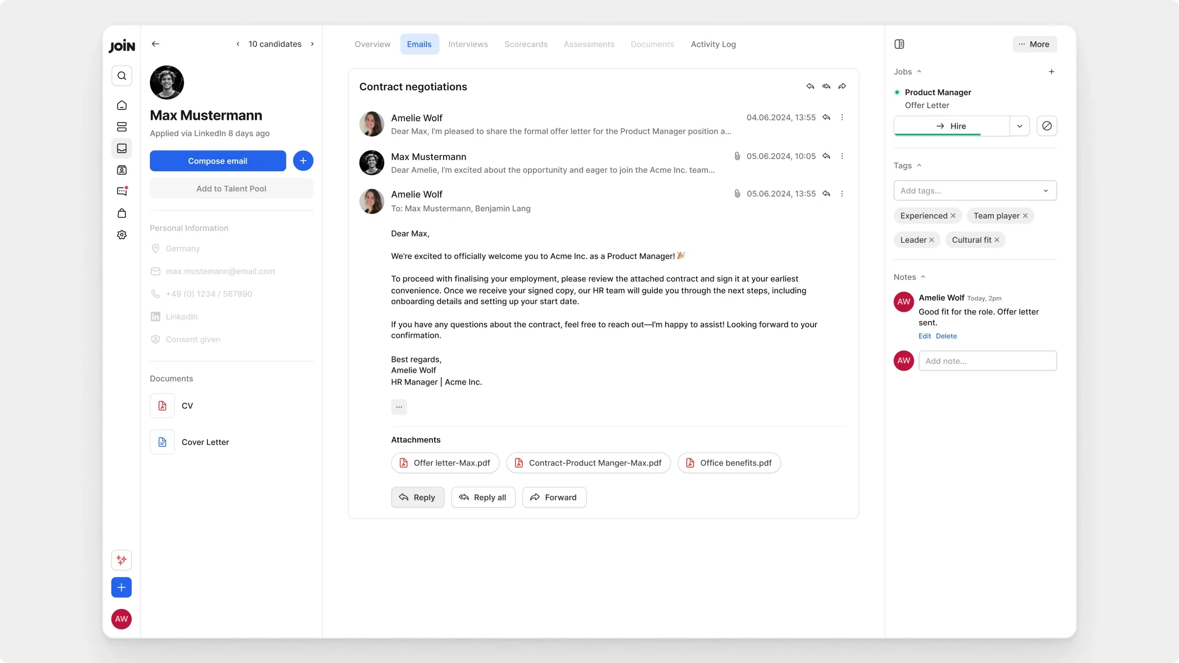
Task: Go back using the left arrow icon
Action: point(156,44)
